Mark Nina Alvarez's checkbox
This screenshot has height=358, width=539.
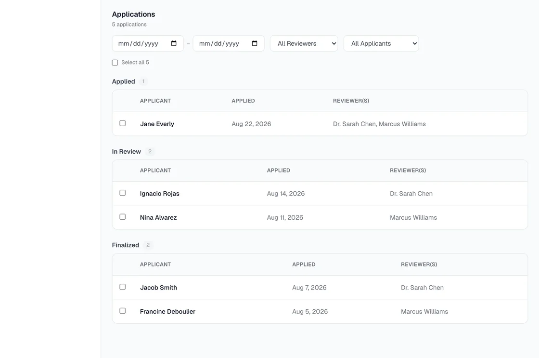tap(122, 217)
